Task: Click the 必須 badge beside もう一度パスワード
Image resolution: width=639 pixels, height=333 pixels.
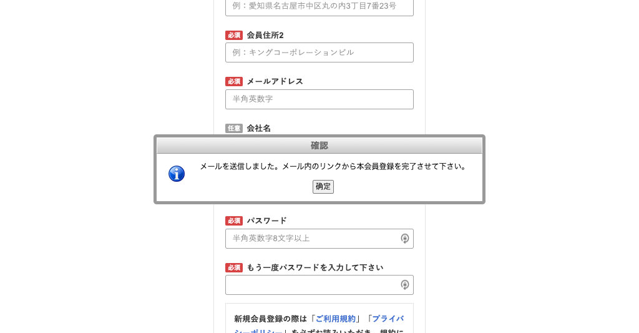Action: (x=234, y=267)
